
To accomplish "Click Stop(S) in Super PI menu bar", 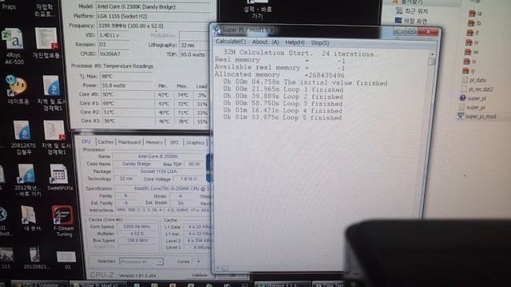I will 319,42.
